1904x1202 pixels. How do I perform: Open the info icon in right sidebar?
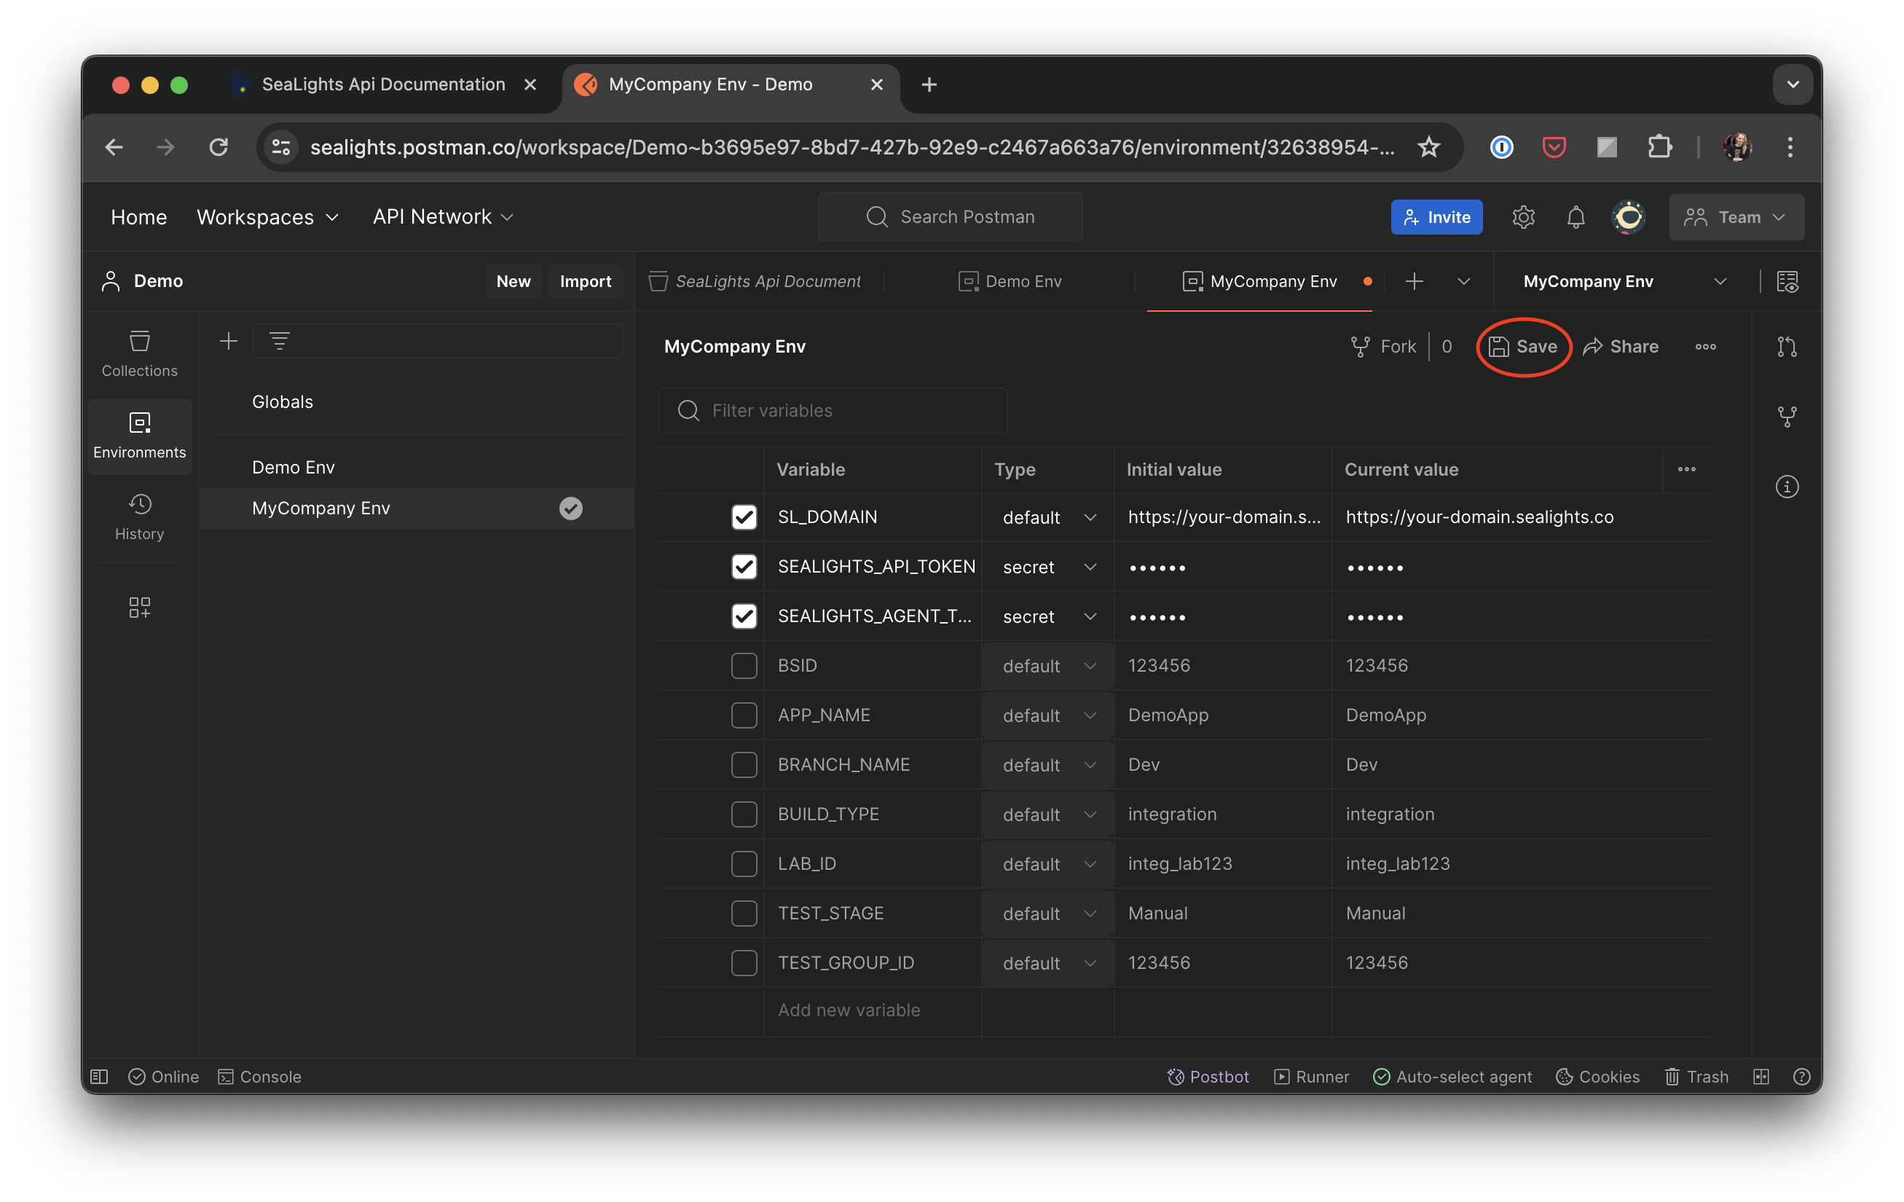click(1786, 487)
